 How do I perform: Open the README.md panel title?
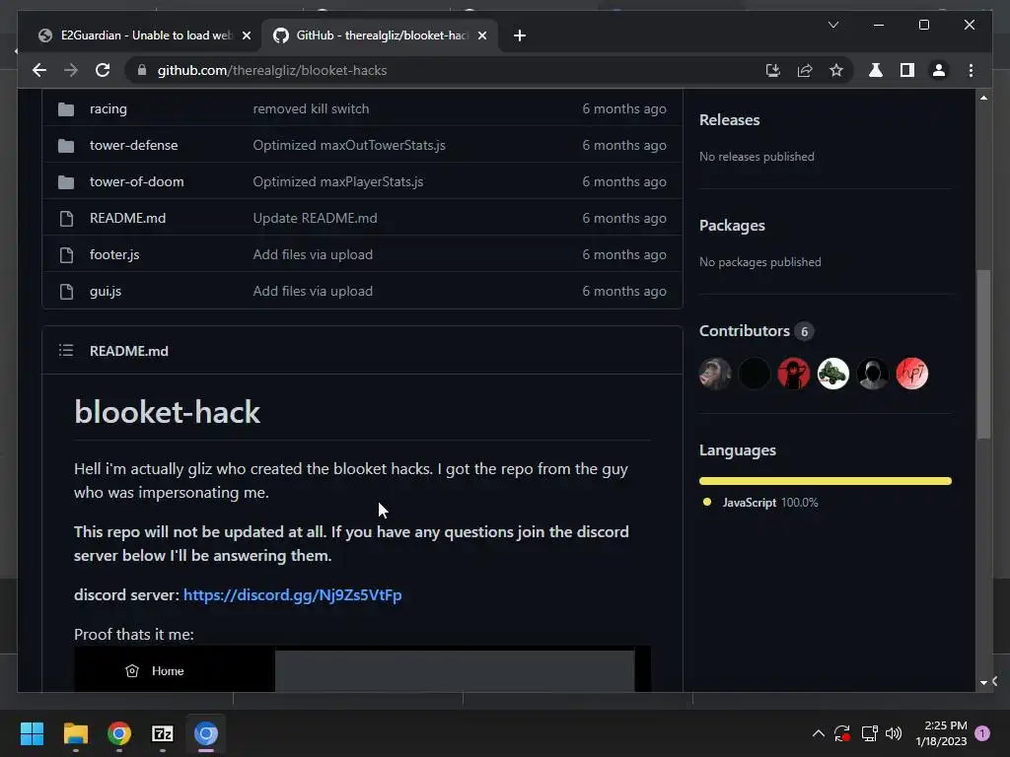[x=129, y=351]
